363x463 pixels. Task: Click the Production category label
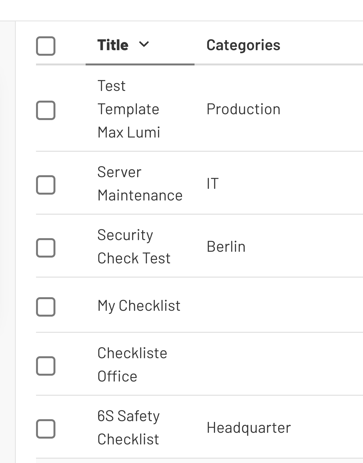[244, 109]
